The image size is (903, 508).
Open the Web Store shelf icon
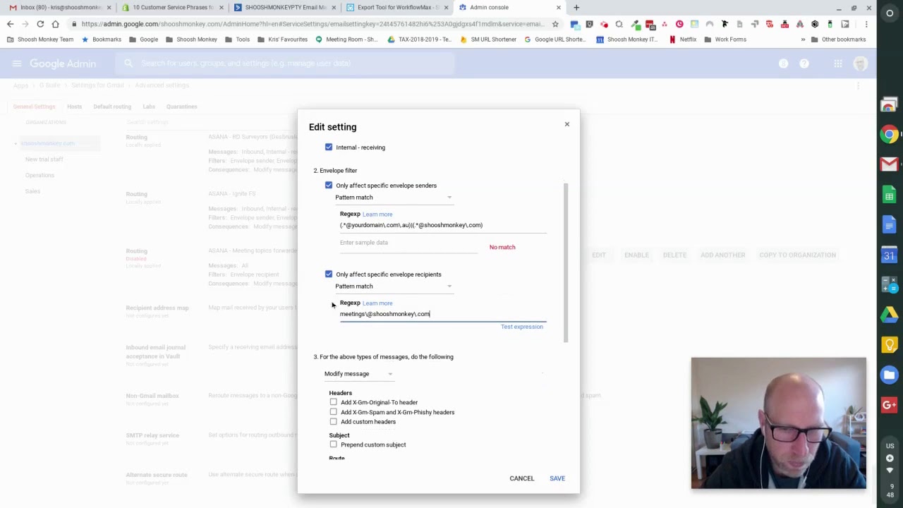point(889,105)
